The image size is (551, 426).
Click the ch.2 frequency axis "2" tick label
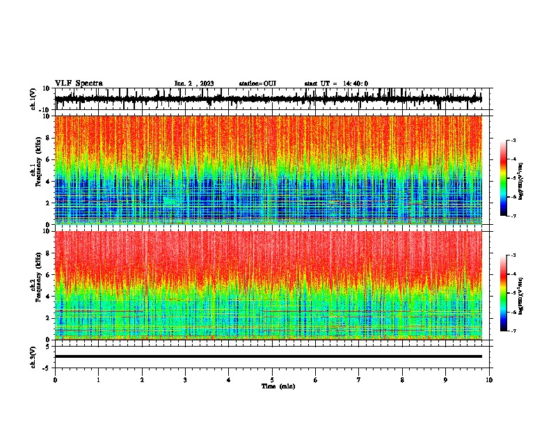click(48, 318)
